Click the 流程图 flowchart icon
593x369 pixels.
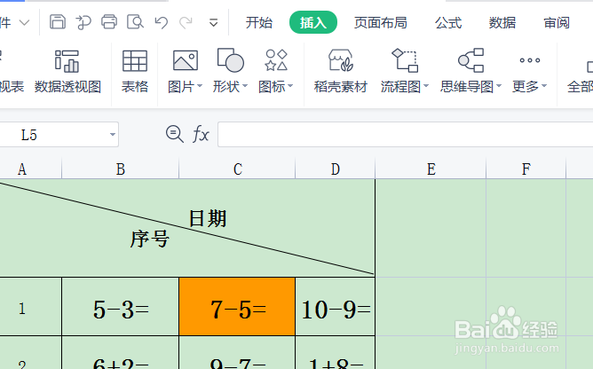tap(405, 60)
